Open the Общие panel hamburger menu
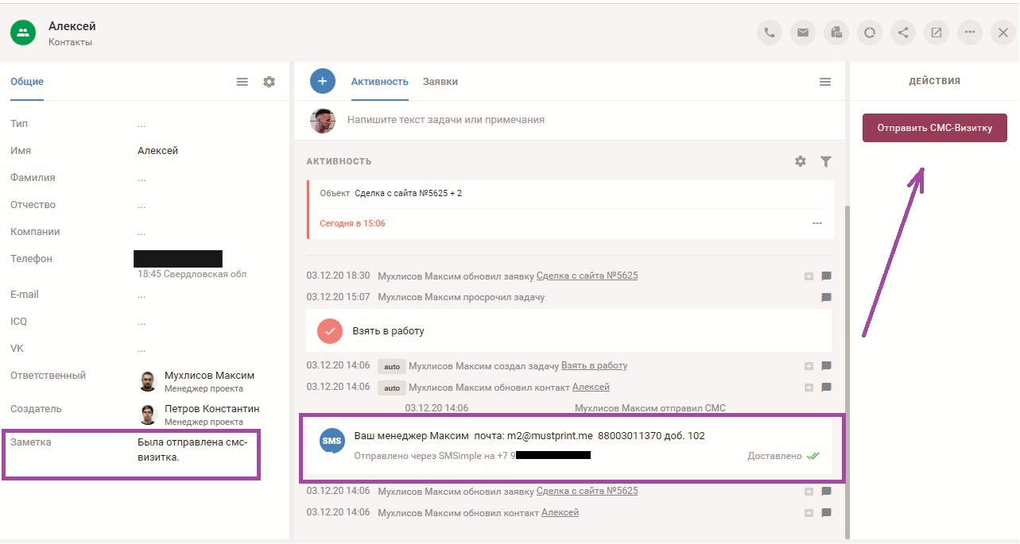Screen dimensions: 1020x544 pyautogui.click(x=242, y=82)
